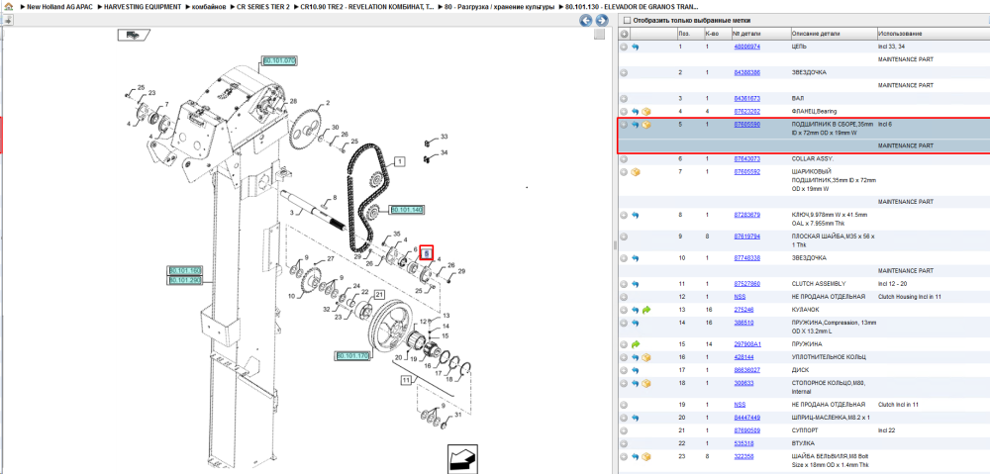990x474 pixels.
Task: Click the green arrow icon for КУЛАЧОК row
Action: pyautogui.click(x=646, y=310)
